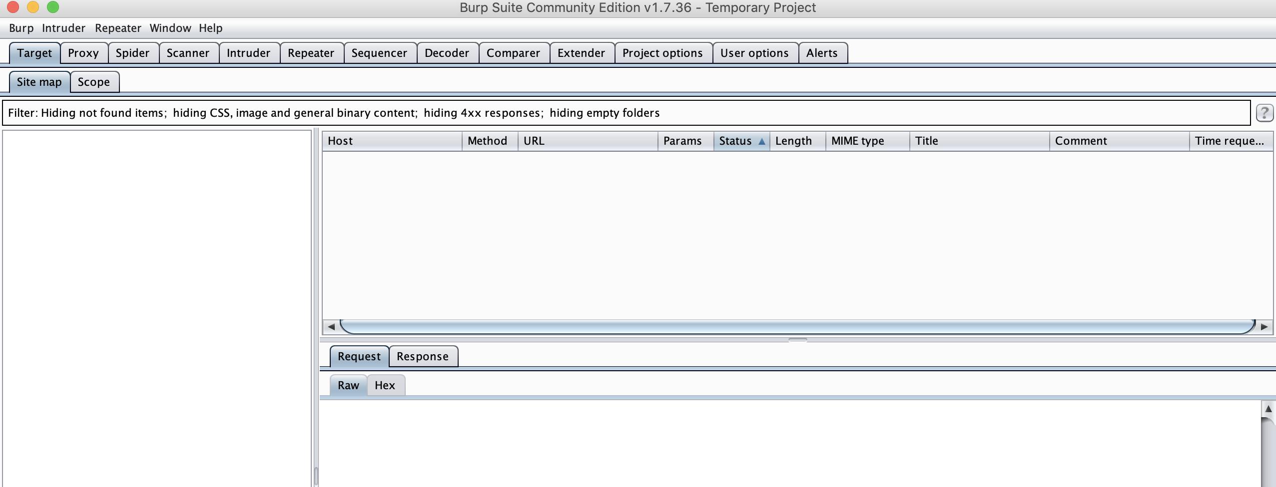The height and width of the screenshot is (487, 1276).
Task: Sort by the Time requested column
Action: [1231, 141]
